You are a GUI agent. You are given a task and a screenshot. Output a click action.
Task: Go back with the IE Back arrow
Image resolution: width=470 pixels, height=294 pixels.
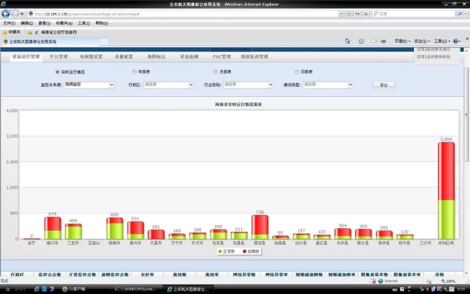coord(6,14)
